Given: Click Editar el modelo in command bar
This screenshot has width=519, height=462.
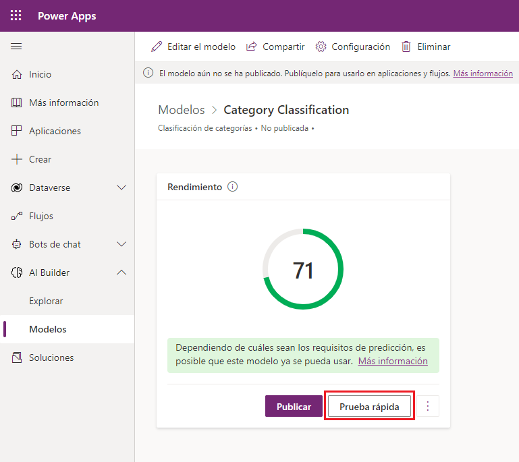Looking at the screenshot, I should [193, 47].
